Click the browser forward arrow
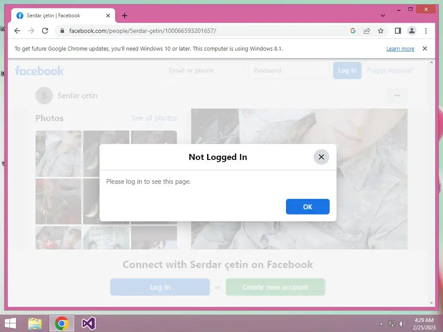Screen dimensions: 443x332 (x=31, y=31)
